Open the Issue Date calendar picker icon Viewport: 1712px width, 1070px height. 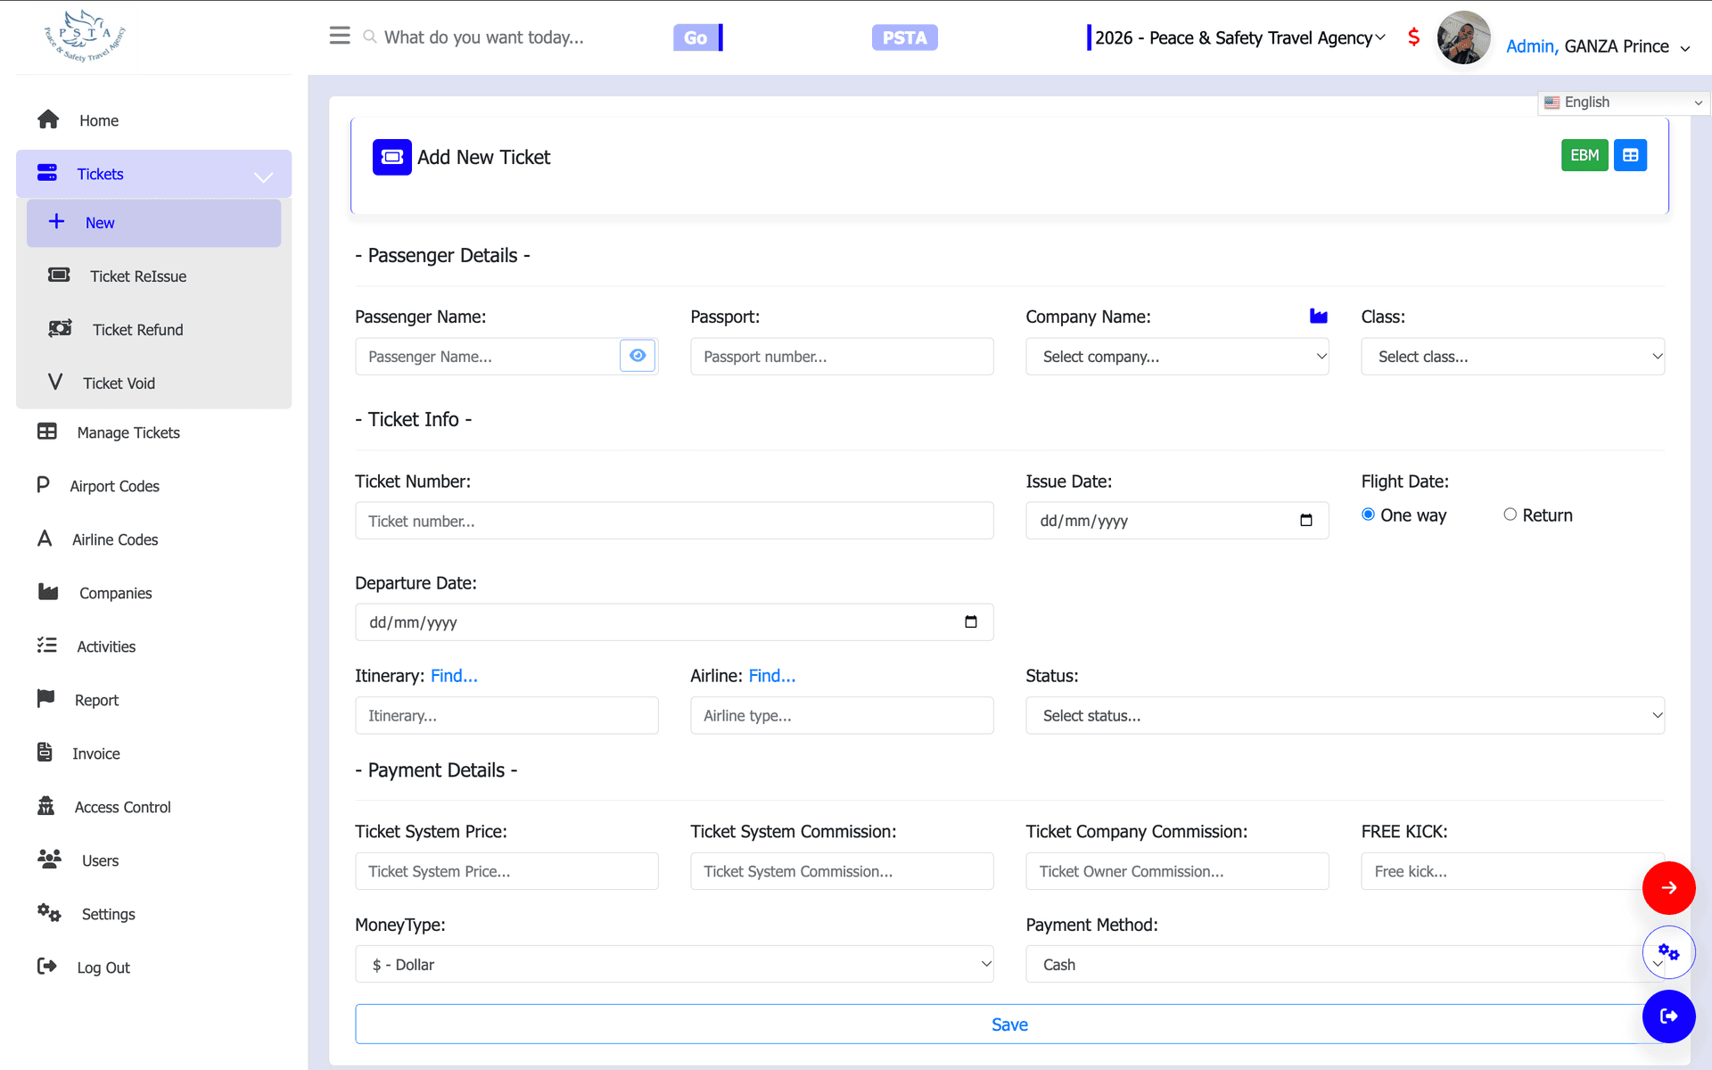[x=1306, y=521]
